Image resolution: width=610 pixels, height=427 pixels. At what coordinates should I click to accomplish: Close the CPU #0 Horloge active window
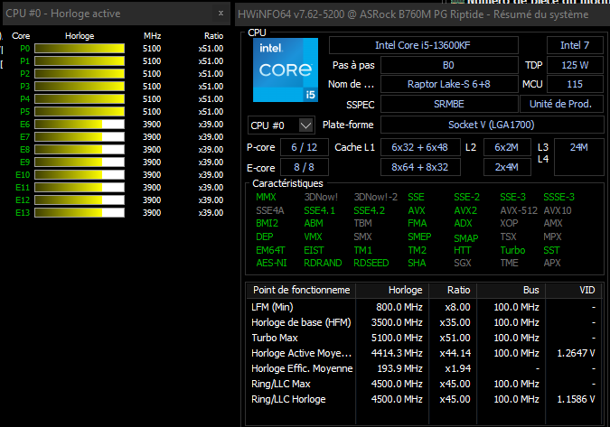(221, 14)
